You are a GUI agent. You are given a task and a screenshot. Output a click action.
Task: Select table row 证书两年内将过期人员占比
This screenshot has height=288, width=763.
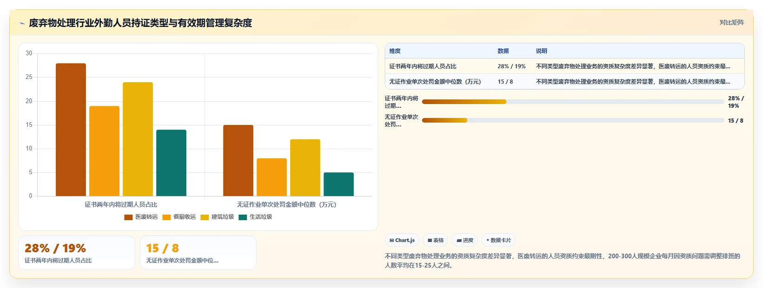pos(565,66)
